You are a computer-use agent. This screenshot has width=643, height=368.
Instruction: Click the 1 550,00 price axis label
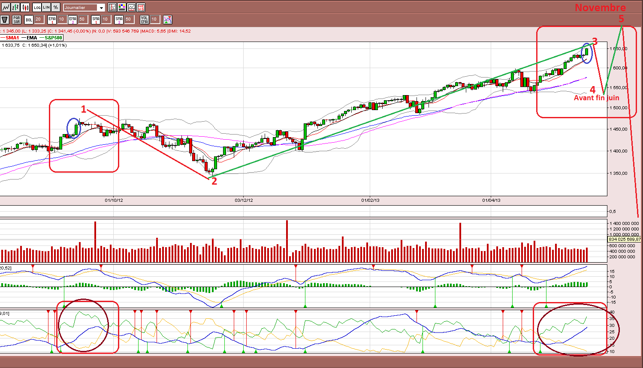coord(619,88)
